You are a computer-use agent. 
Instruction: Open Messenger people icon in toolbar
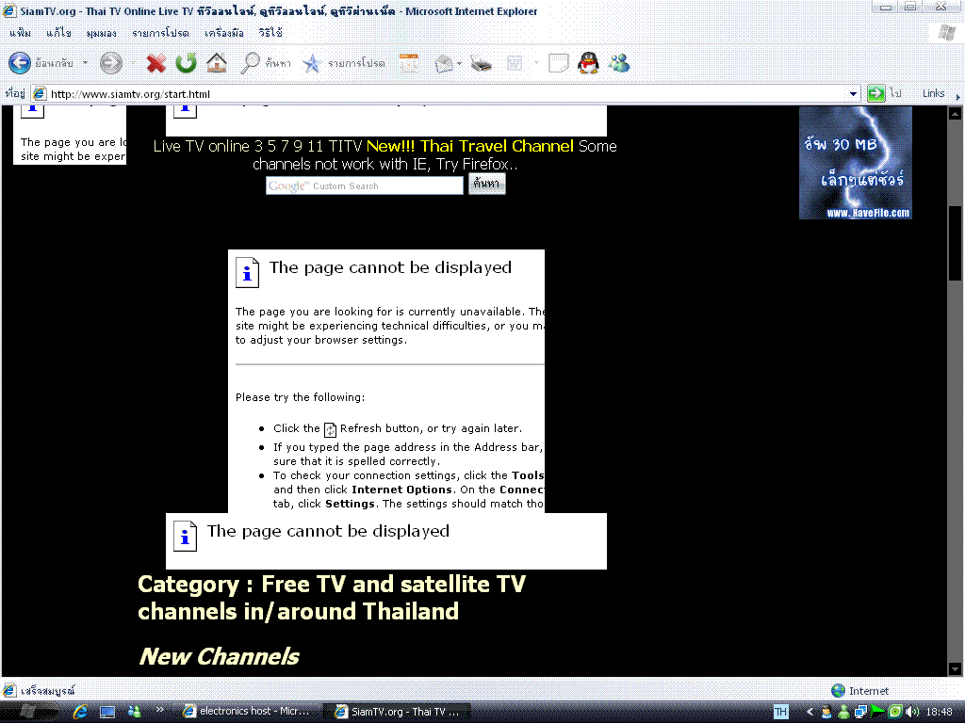(619, 63)
